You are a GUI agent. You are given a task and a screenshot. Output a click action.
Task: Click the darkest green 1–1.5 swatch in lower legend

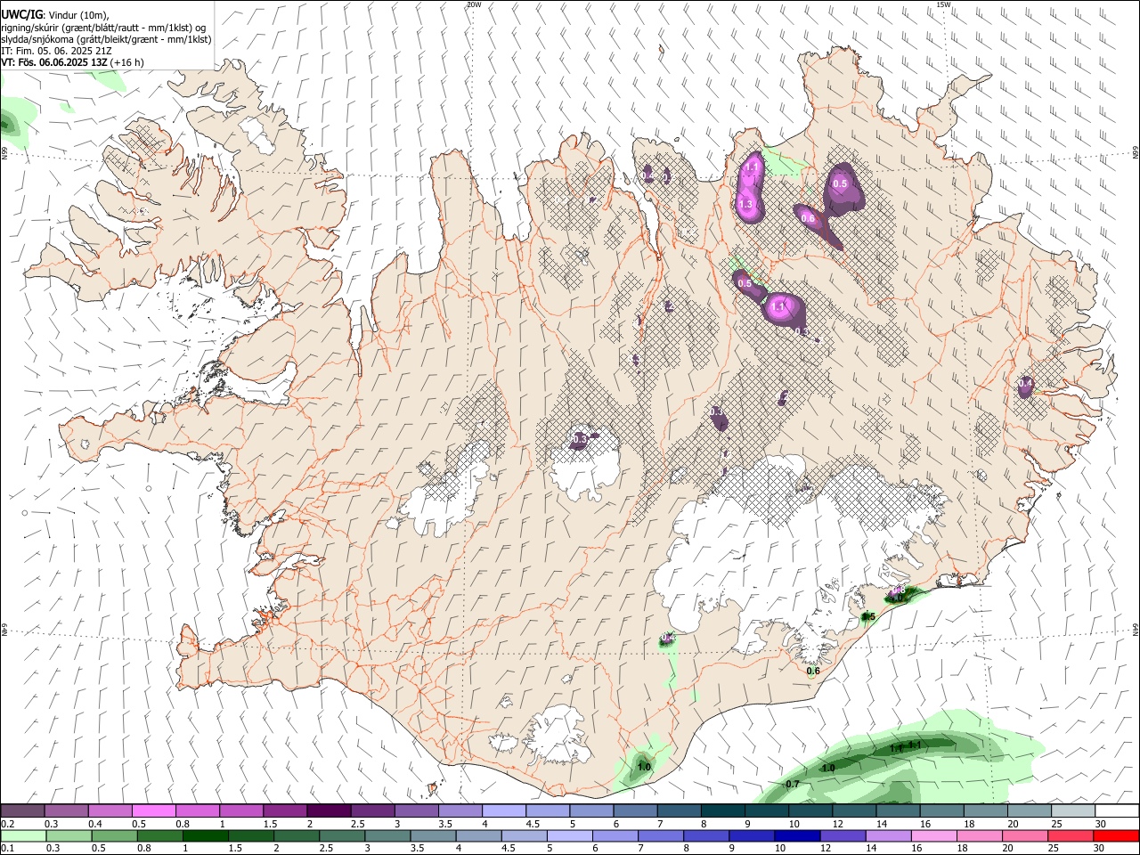tap(205, 836)
